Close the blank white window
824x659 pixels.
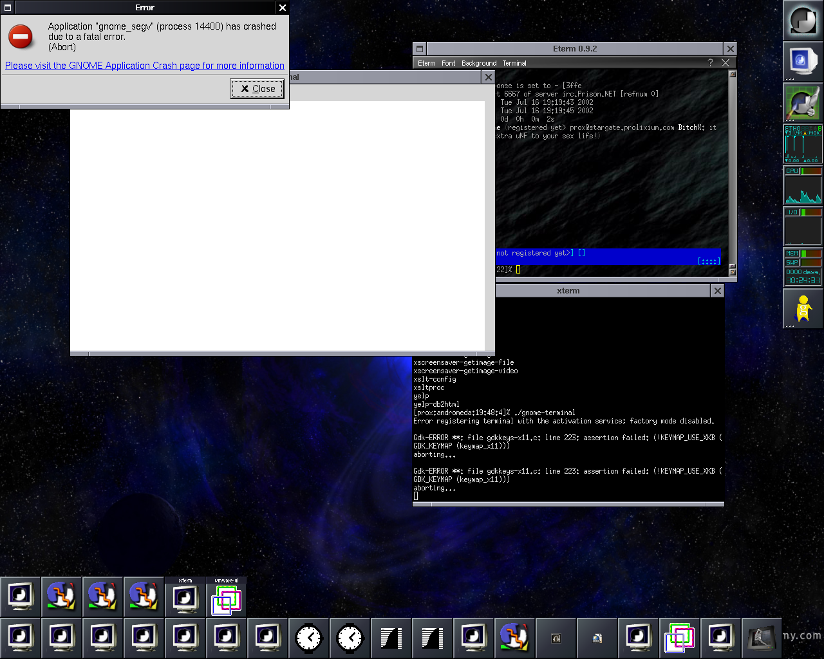tap(489, 77)
